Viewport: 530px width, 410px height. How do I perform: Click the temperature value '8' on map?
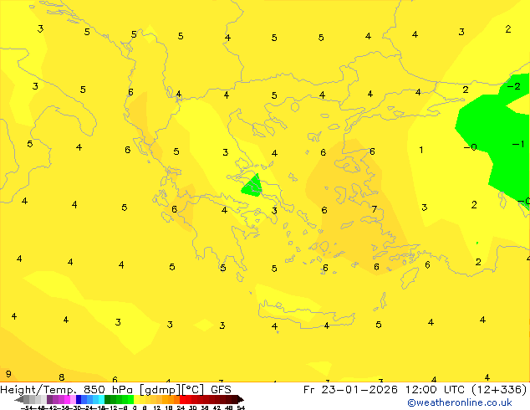click(62, 377)
